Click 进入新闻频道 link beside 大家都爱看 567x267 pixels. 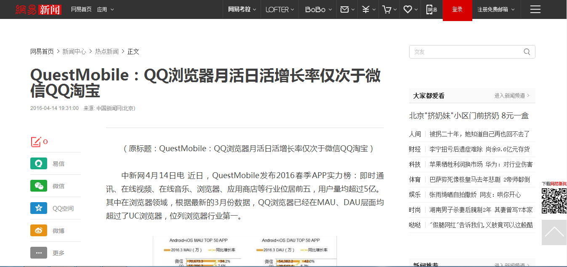pos(512,96)
